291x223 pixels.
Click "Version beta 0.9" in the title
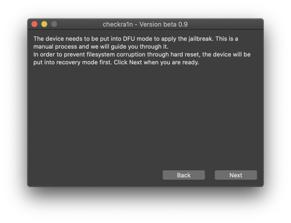coord(164,25)
